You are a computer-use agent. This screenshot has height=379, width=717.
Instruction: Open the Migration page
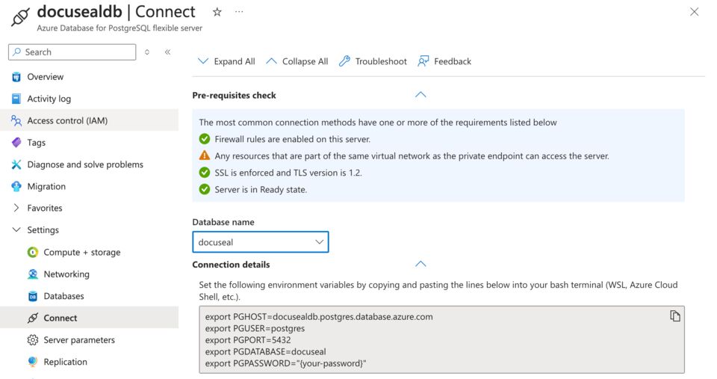tap(46, 186)
